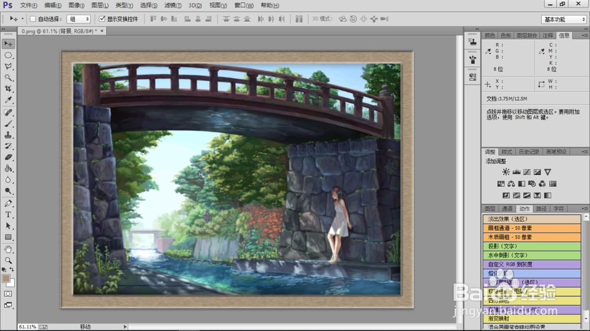The width and height of the screenshot is (590, 331).
Task: Run the 投影（文字） action
Action: click(x=532, y=246)
